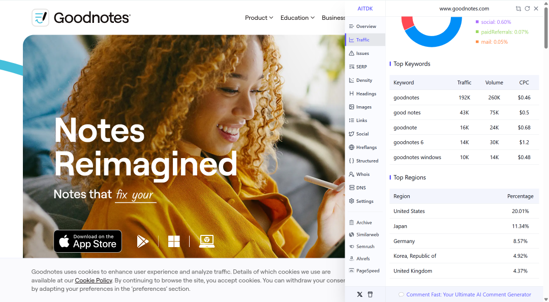Click the 'goodnote' keyword cell
This screenshot has width=549, height=302.
[x=405, y=128]
